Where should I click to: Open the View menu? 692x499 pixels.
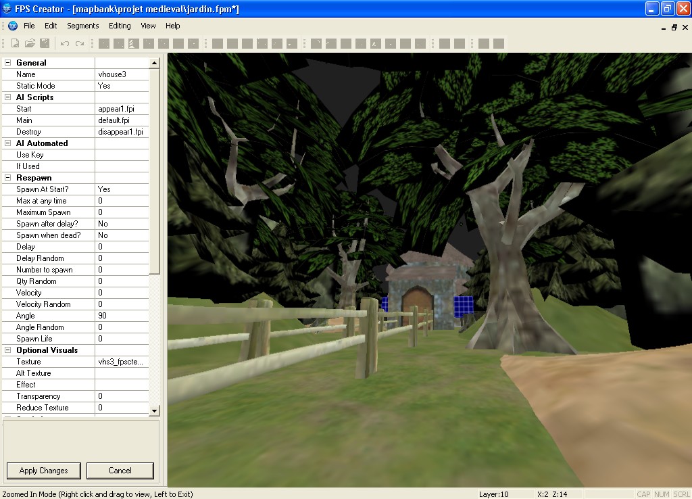tap(148, 26)
